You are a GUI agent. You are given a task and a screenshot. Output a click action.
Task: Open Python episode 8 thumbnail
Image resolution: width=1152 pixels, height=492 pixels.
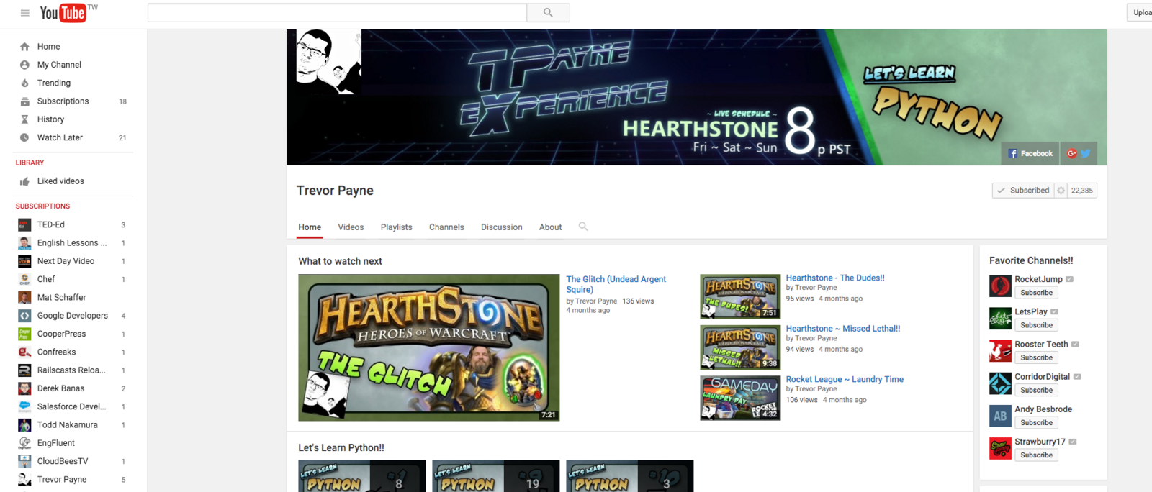(x=362, y=476)
